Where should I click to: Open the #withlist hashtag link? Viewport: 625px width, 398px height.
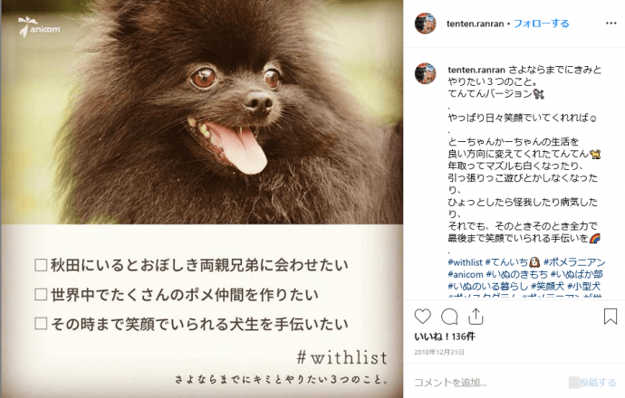click(x=465, y=262)
